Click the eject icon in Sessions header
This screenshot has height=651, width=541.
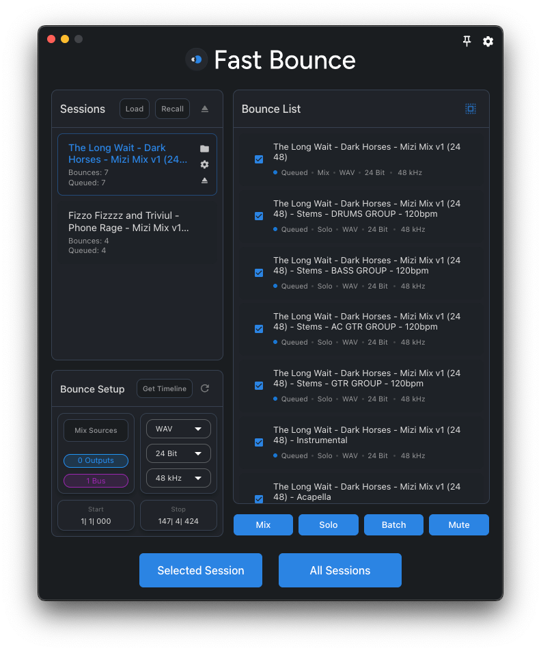coord(205,109)
